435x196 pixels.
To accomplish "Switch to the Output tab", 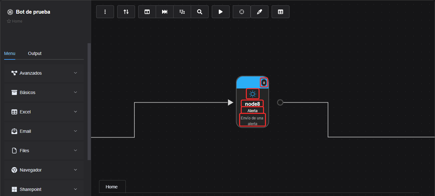I will click(x=35, y=53).
